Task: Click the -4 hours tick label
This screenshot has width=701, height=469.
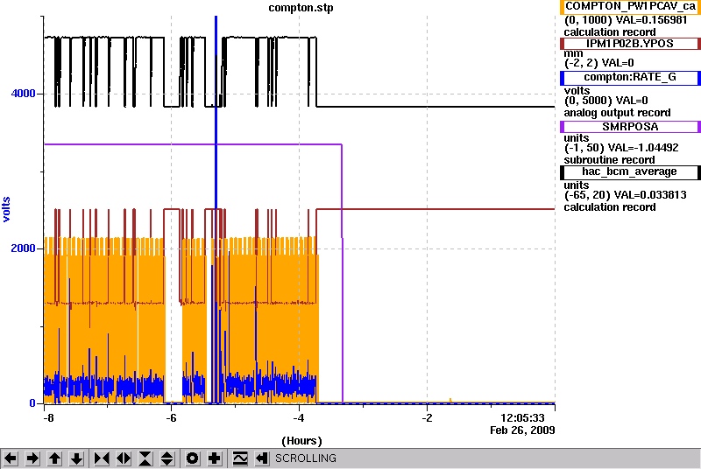Action: tap(299, 418)
